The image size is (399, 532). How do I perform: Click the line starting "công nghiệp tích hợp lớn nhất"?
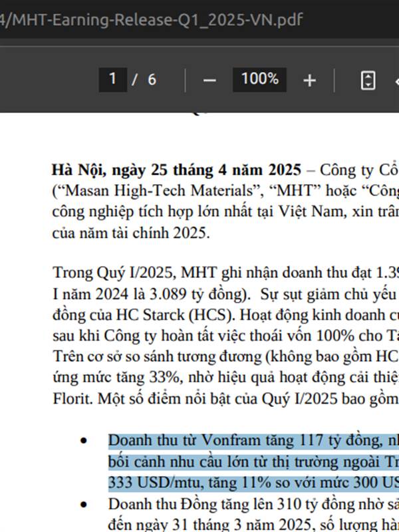click(x=225, y=211)
